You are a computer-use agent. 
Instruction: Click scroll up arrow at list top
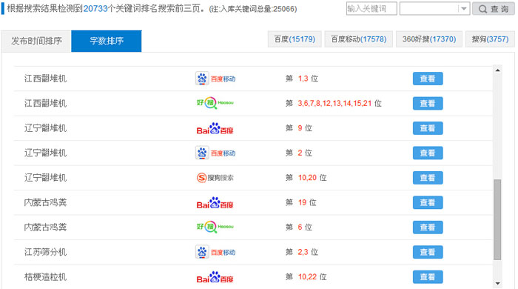coord(497,70)
